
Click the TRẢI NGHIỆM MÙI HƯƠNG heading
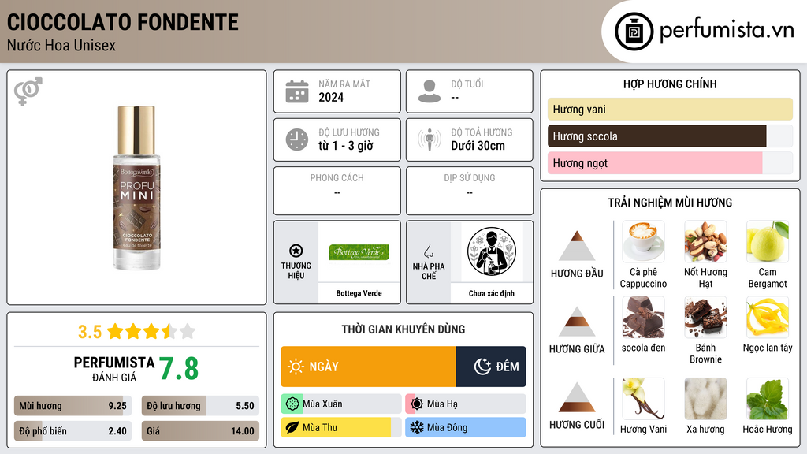[670, 203]
